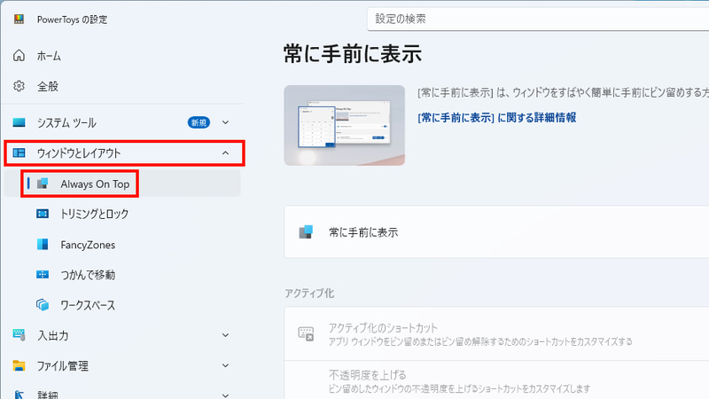This screenshot has width=709, height=399.
Task: Click the 不透明度を上げる setting row
Action: [496, 380]
